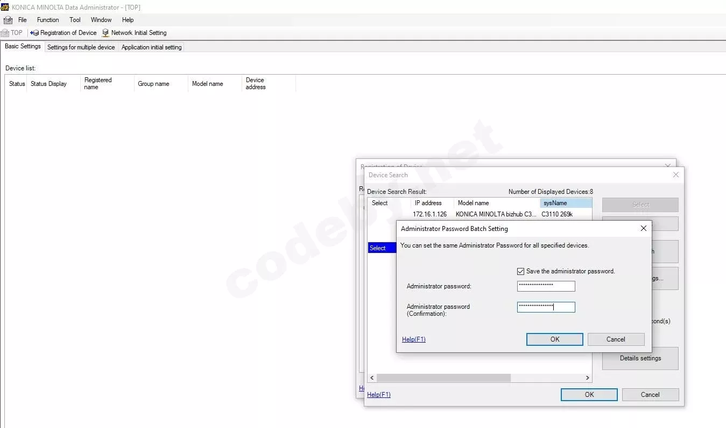Image resolution: width=726 pixels, height=428 pixels.
Task: Click the KONICA MINOLTA bizhub model entry
Action: [x=496, y=214]
